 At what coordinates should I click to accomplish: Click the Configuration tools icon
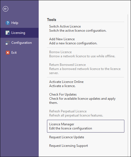click(8, 43)
